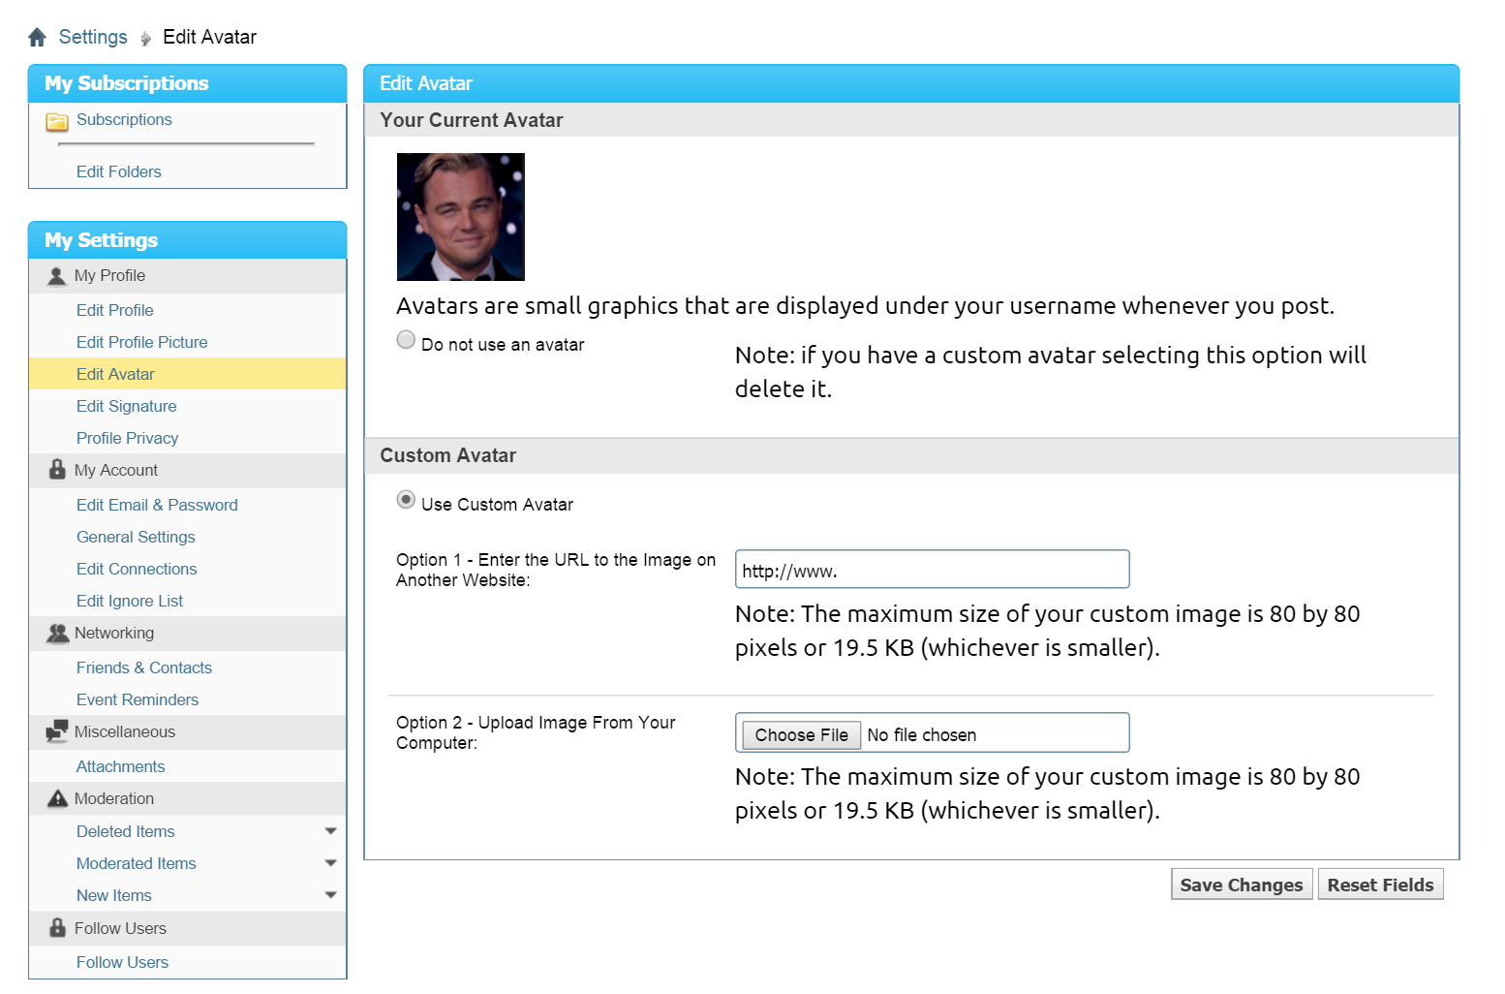Viewport: 1505px width, 994px height.
Task: Click the Follow Users section header
Action: click(187, 928)
